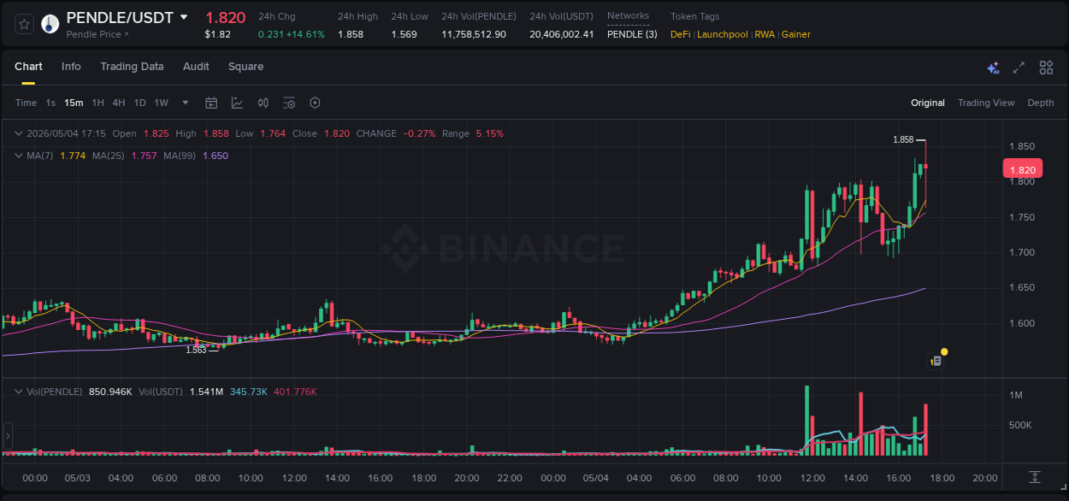Select the 1W interval
The image size is (1069, 501).
point(161,103)
